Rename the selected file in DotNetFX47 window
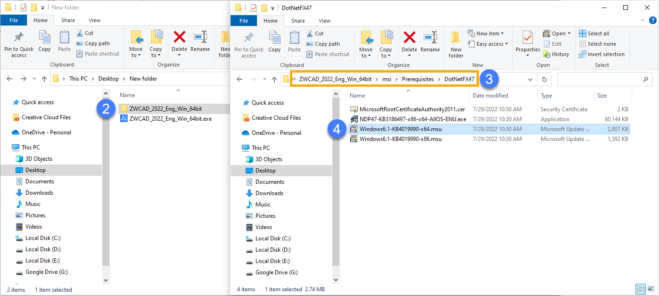Screen dimensions: 659x296 point(430,41)
